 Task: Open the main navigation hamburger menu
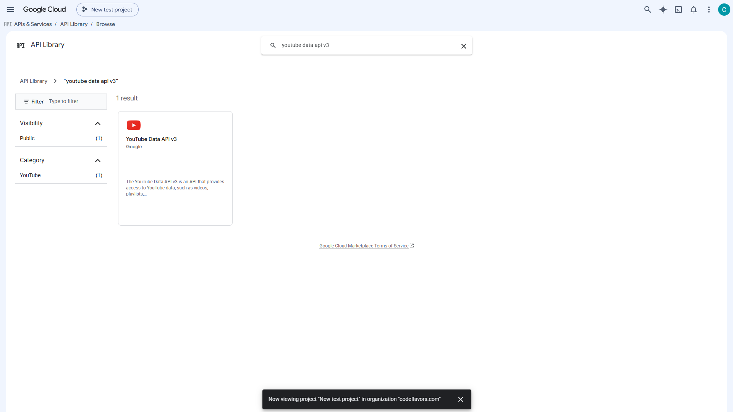[x=11, y=10]
